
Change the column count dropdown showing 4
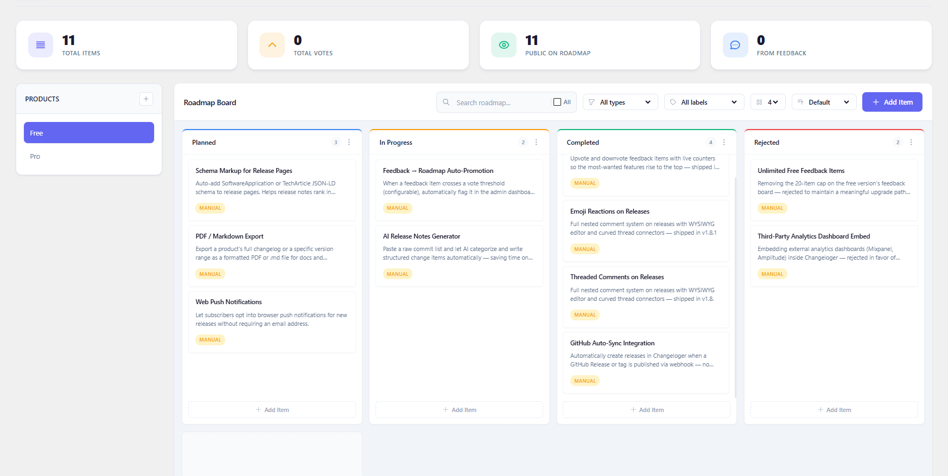click(768, 102)
